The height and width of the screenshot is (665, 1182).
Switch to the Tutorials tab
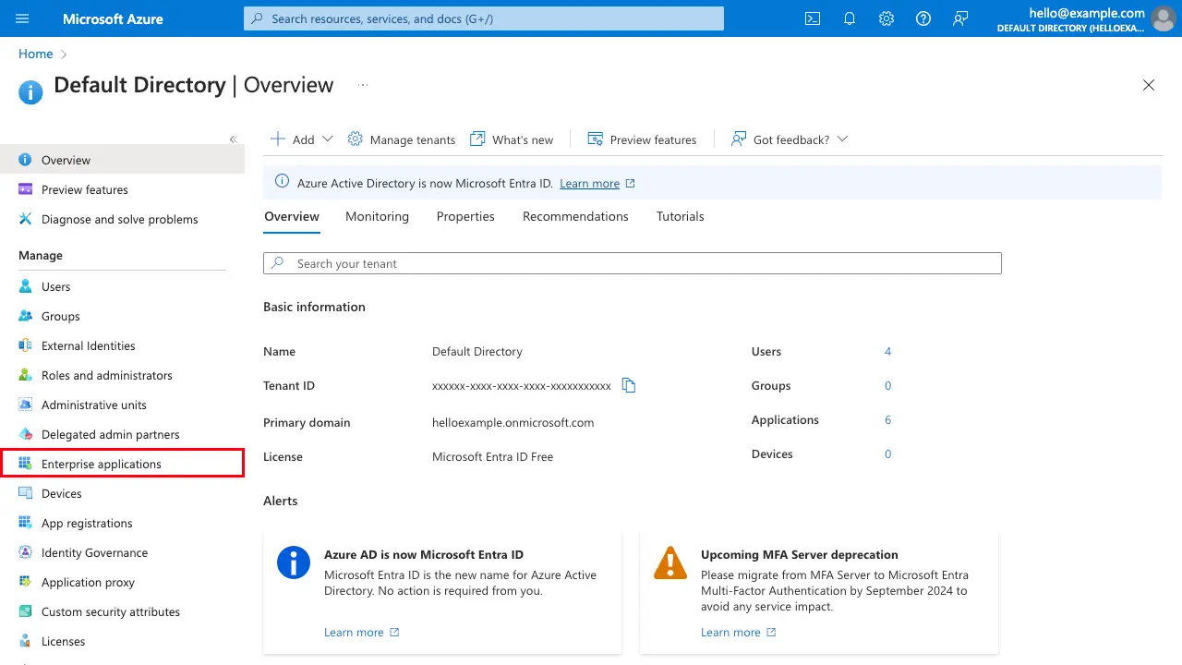click(681, 216)
